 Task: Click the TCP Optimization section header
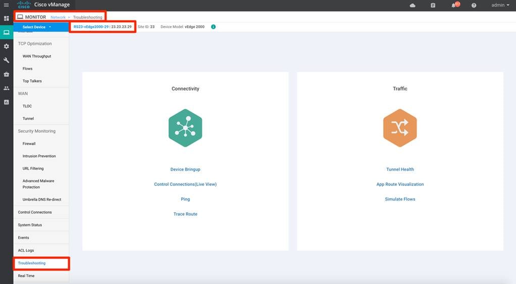click(35, 43)
